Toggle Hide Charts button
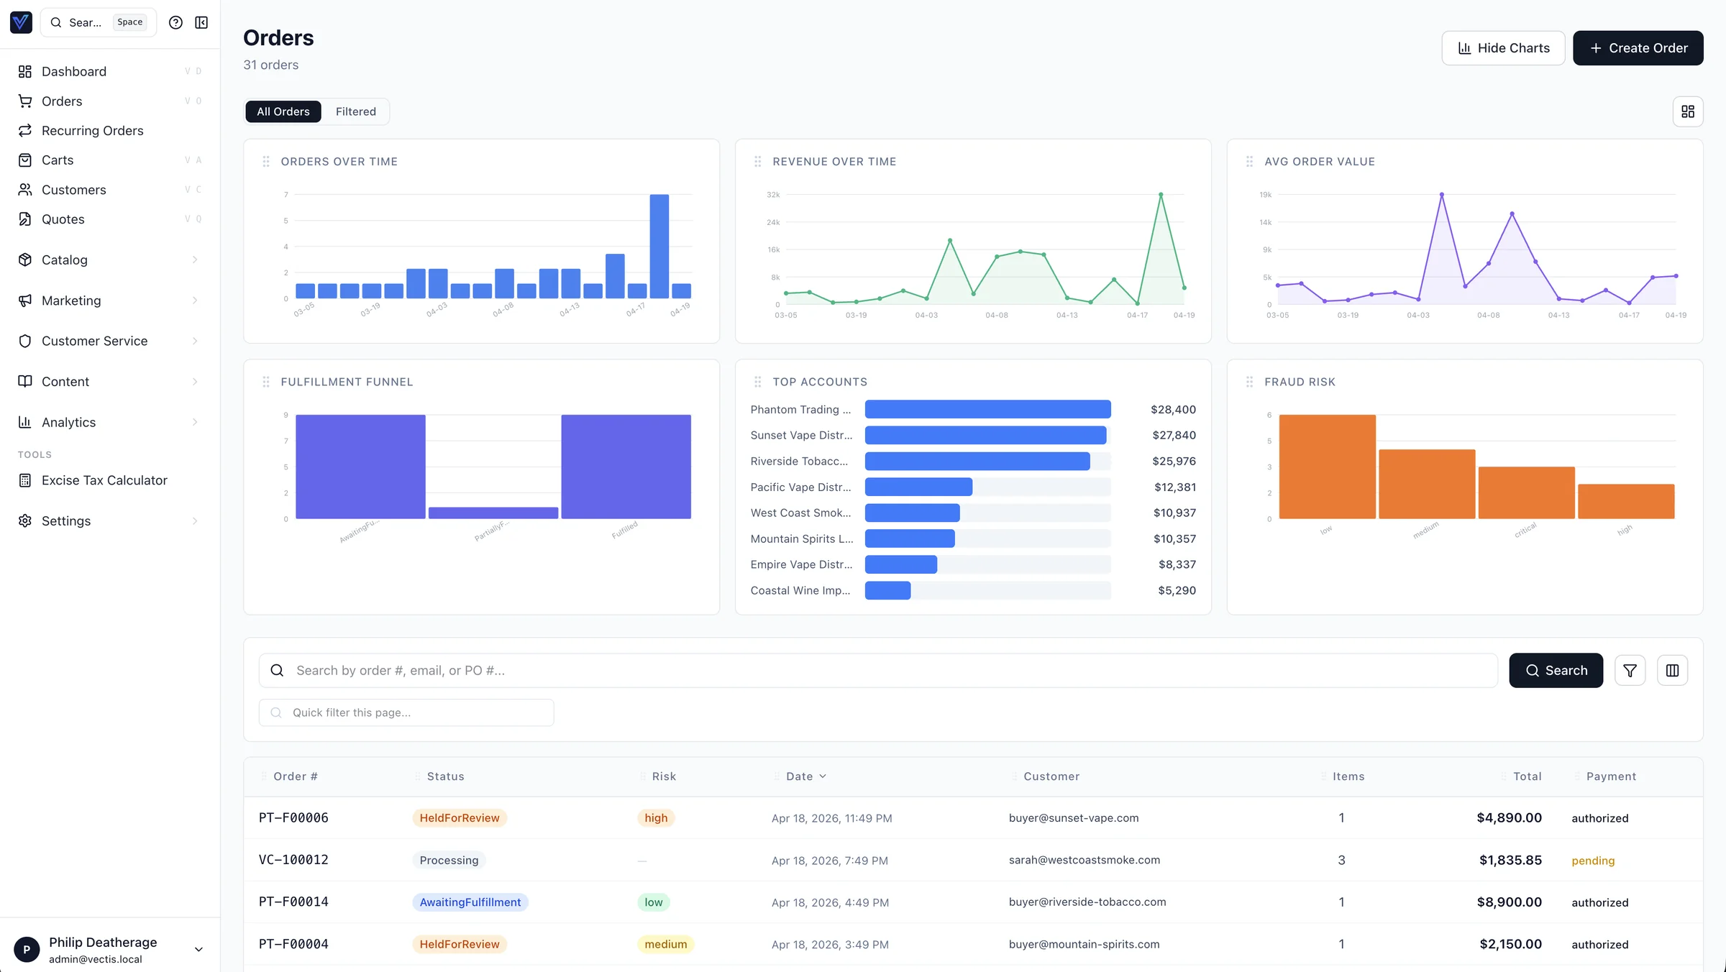The image size is (1726, 972). pos(1503,48)
